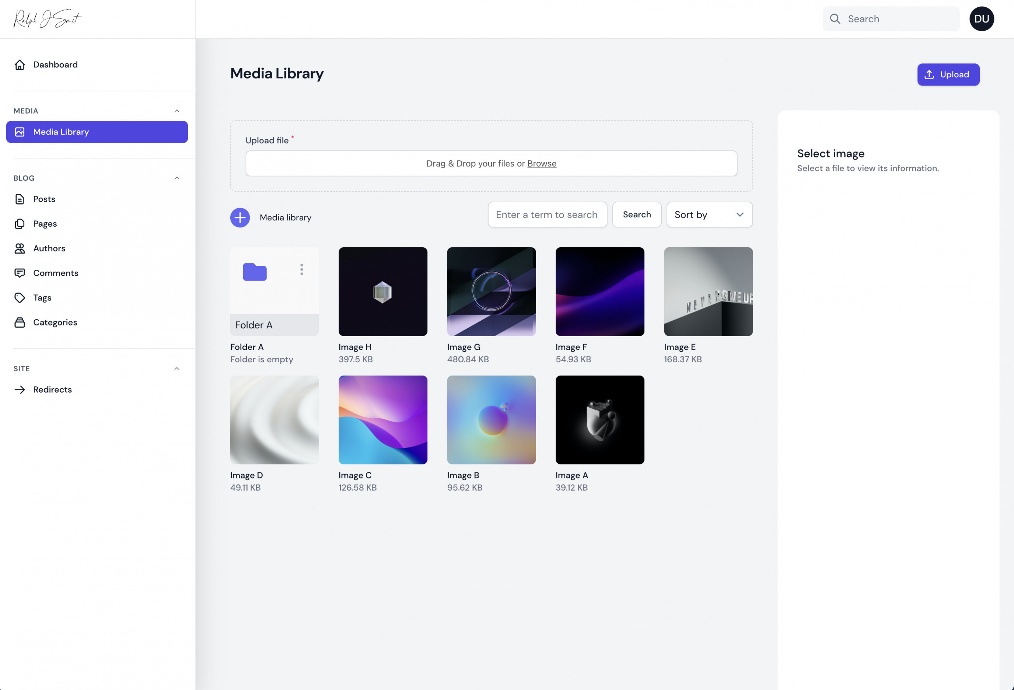The width and height of the screenshot is (1014, 690).
Task: Click the Upload icon button
Action: point(929,75)
